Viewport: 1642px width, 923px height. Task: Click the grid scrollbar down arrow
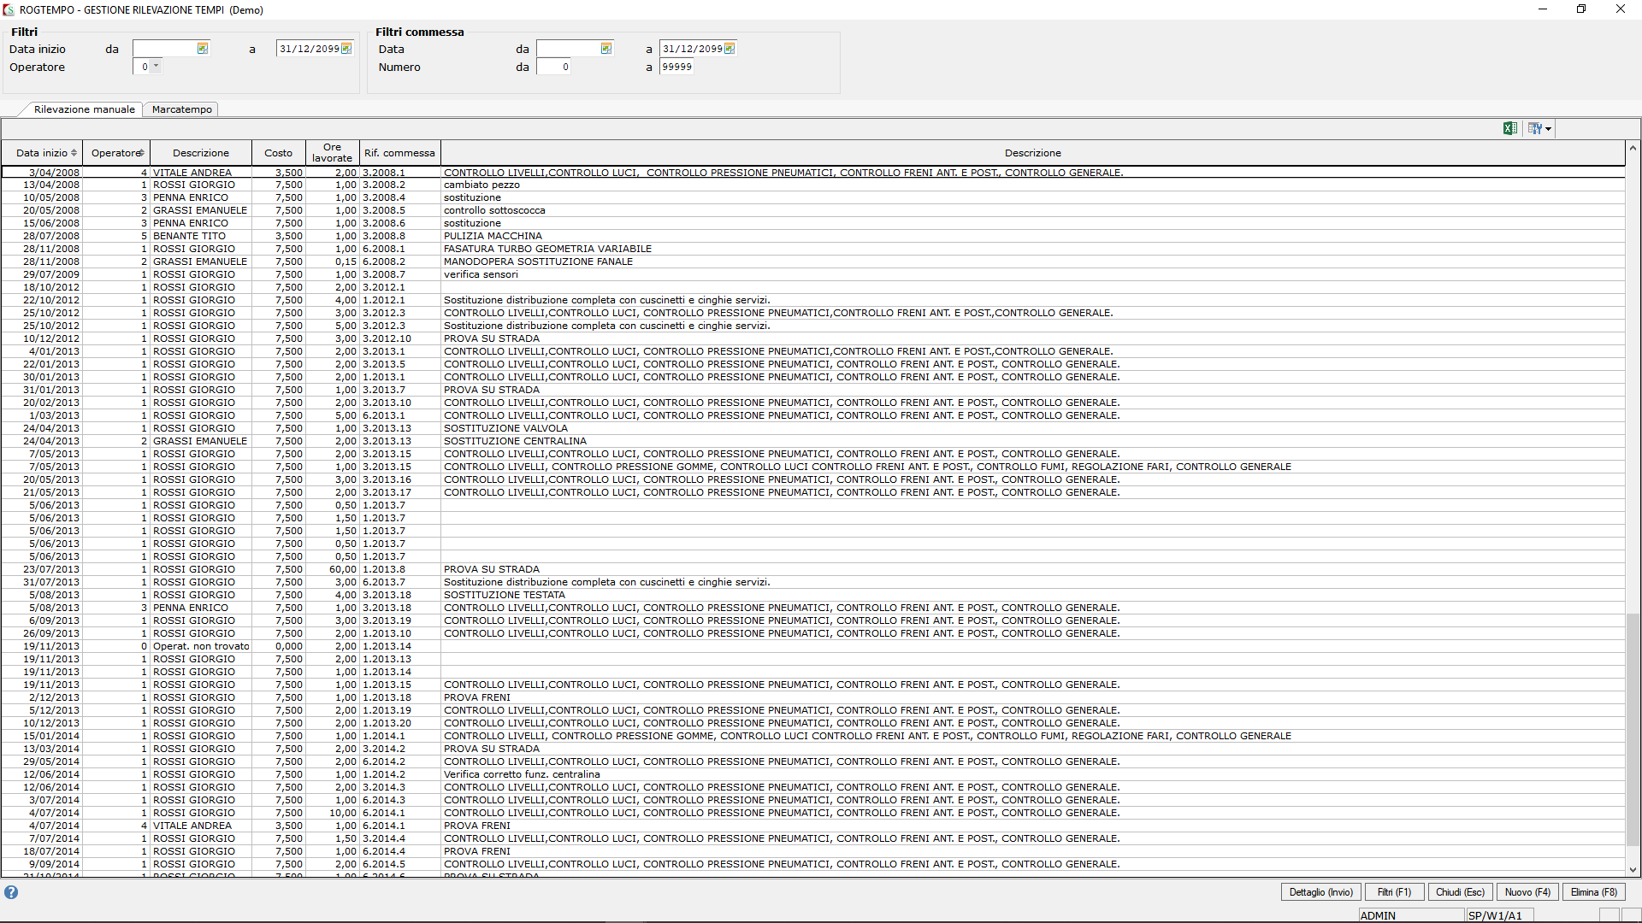coord(1633,870)
